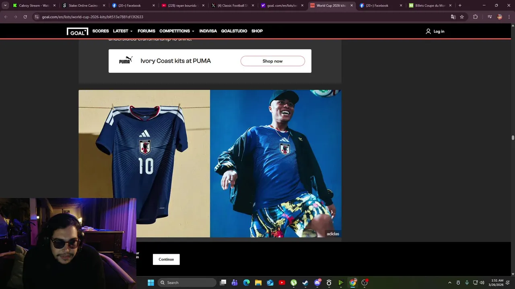Open the media control icon in toolbar

(x=490, y=17)
